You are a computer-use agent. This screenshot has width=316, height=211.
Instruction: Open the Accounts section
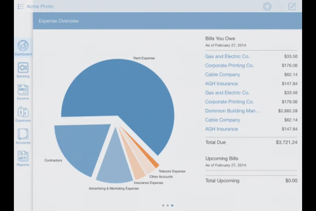click(23, 135)
